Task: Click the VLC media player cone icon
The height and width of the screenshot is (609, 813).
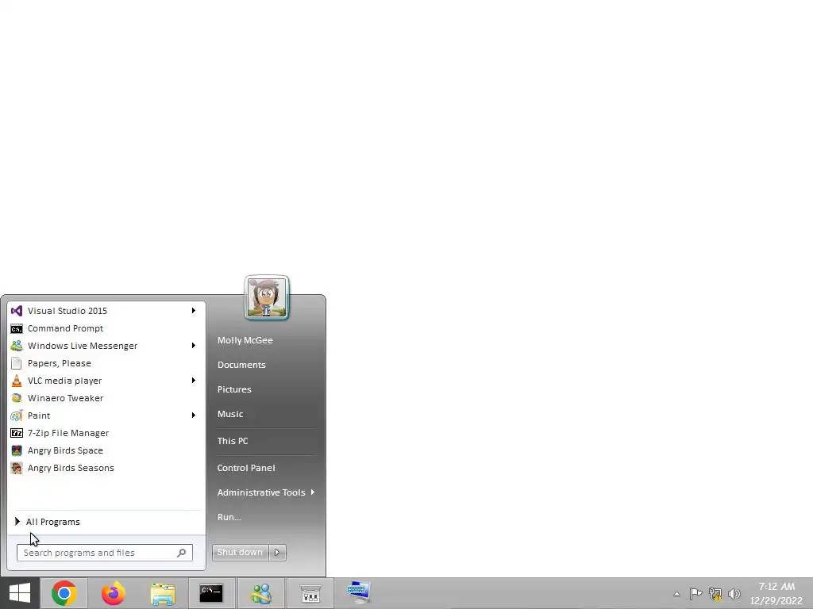Action: pos(17,381)
